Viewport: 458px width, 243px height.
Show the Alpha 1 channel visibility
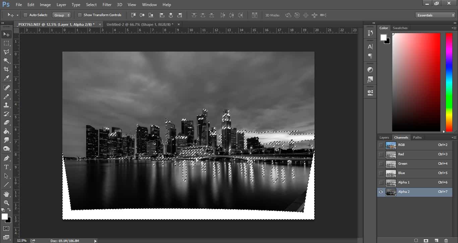click(381, 182)
